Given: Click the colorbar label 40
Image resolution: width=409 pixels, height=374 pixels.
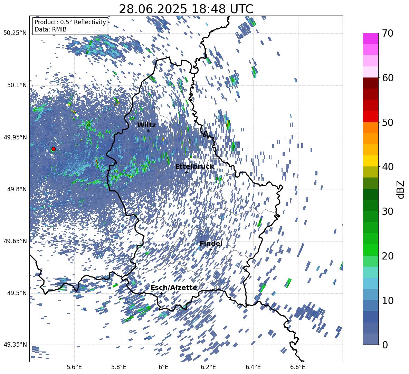Looking at the screenshot, I should 388,167.
